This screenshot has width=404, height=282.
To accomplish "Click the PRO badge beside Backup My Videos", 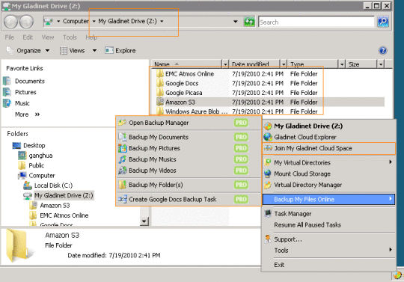I will click(241, 171).
